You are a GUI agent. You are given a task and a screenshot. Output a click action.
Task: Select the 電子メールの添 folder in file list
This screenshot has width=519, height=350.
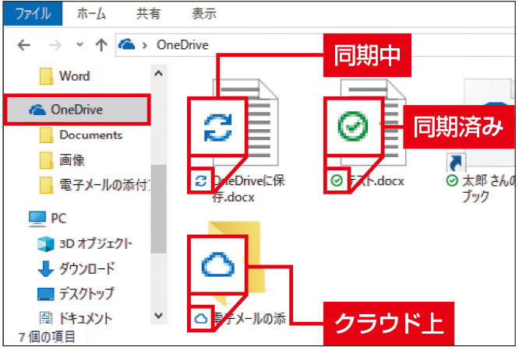237,263
